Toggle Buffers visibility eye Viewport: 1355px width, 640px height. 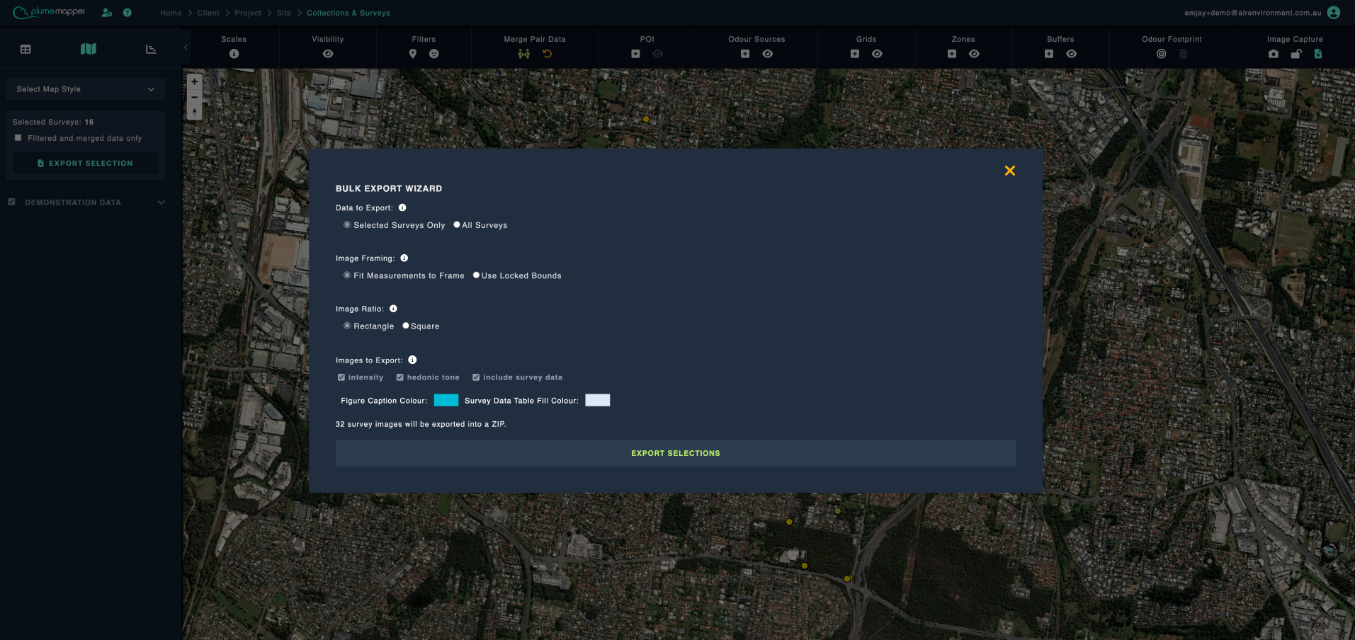pyautogui.click(x=1072, y=54)
